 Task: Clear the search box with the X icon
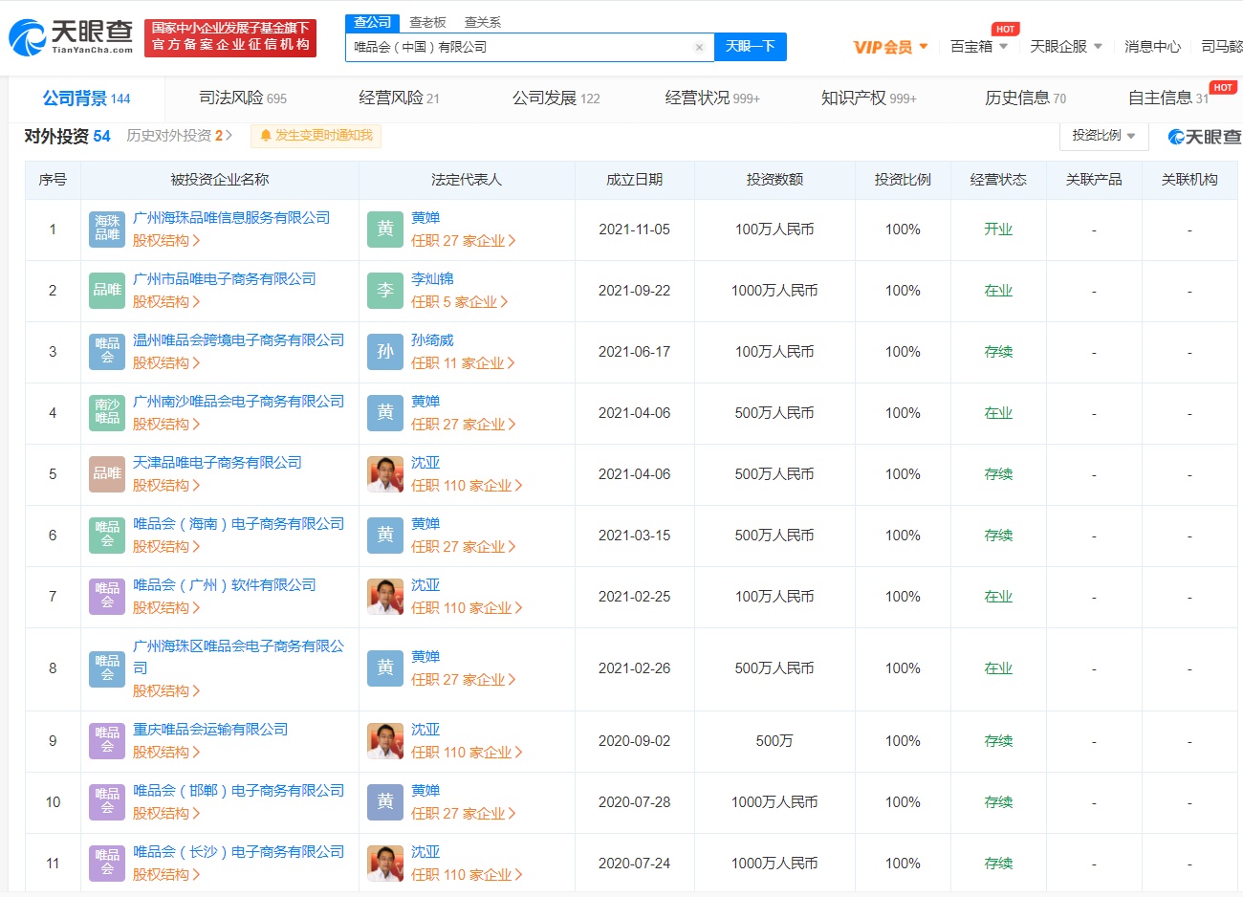pos(699,47)
